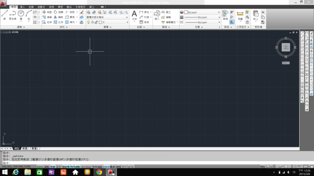314x176 pixels.
Task: Open the Layer Properties manager icon
Action: click(x=88, y=12)
